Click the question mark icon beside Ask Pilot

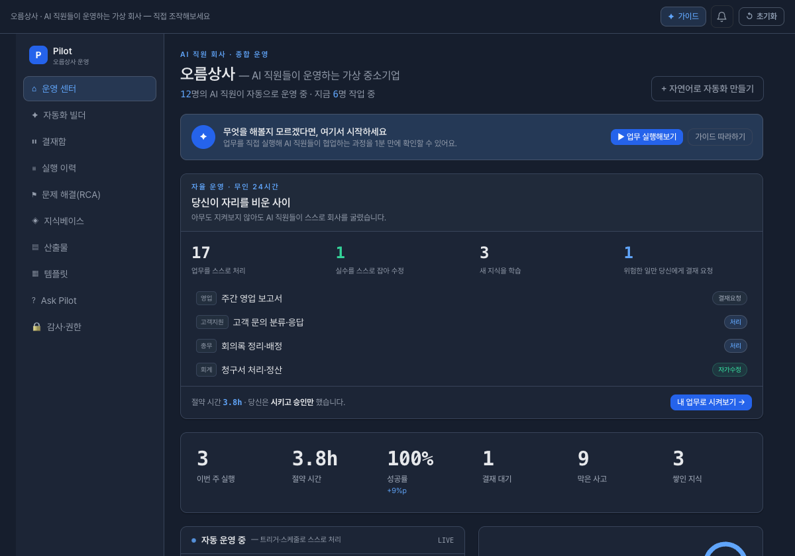[34, 301]
